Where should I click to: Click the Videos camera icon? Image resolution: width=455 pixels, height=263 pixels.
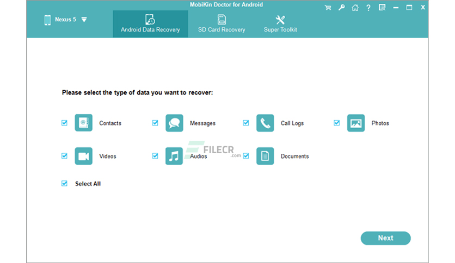(x=84, y=156)
